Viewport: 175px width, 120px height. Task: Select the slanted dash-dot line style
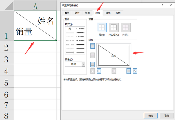(x=80, y=33)
